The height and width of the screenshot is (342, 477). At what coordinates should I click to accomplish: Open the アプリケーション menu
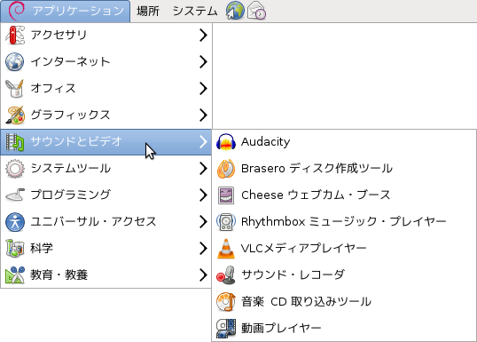[x=65, y=11]
